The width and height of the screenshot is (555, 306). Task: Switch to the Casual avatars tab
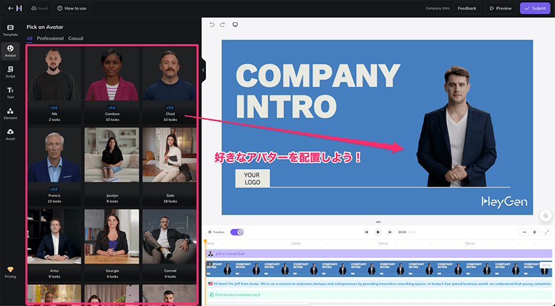tap(76, 38)
